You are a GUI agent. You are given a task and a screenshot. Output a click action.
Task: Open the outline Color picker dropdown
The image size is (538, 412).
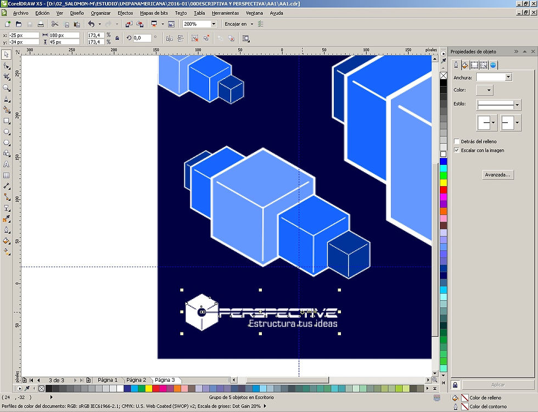pyautogui.click(x=485, y=90)
